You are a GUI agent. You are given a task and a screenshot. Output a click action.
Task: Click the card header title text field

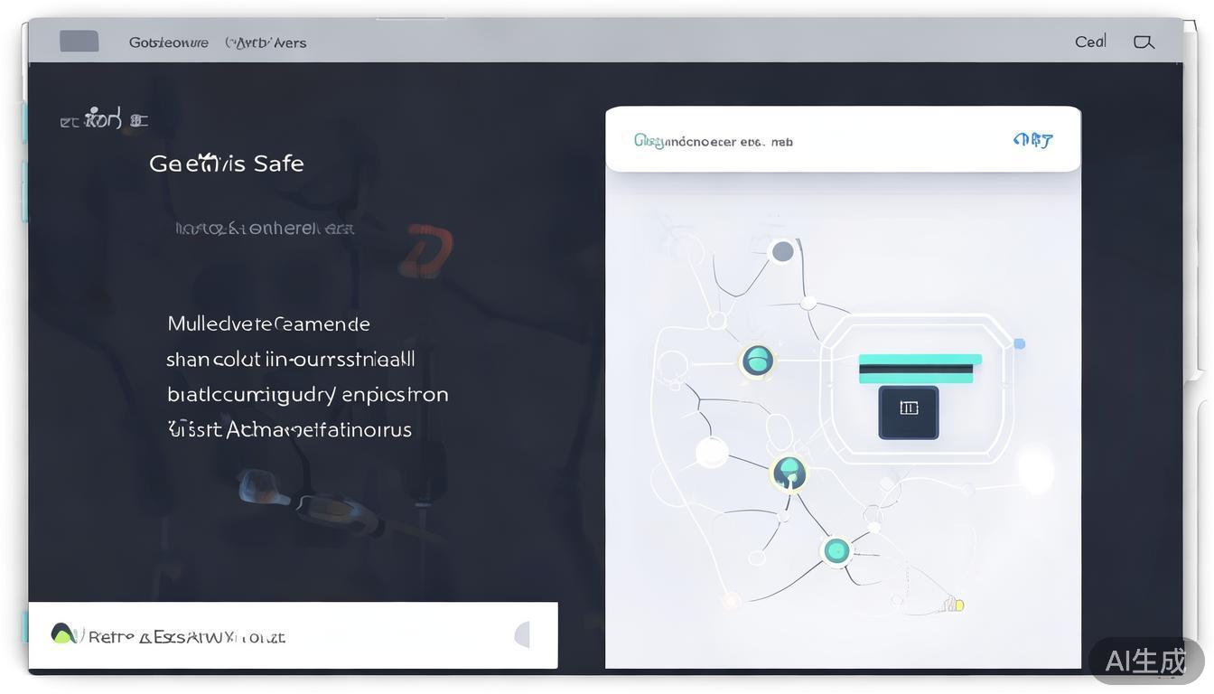[714, 141]
